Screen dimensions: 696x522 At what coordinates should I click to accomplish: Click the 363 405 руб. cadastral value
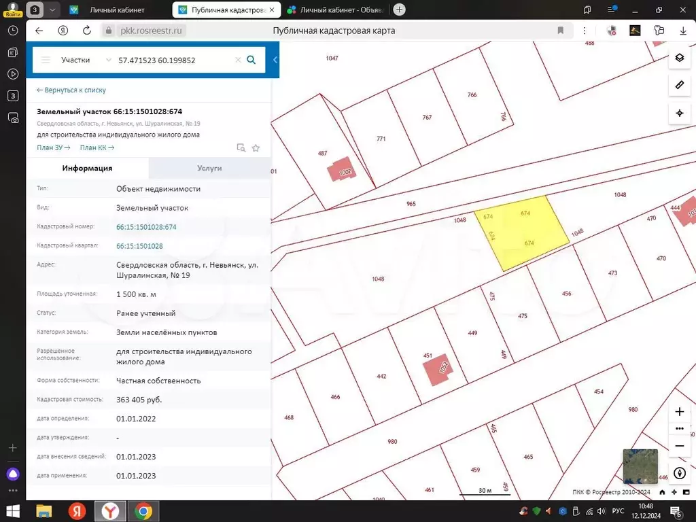point(139,400)
